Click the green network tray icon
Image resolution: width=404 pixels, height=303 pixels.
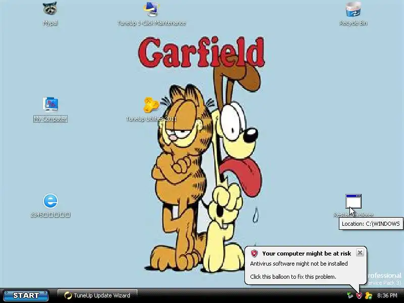coord(349,295)
